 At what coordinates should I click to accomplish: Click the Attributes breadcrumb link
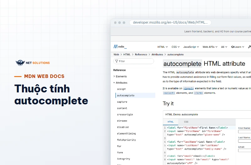[x=157, y=54]
